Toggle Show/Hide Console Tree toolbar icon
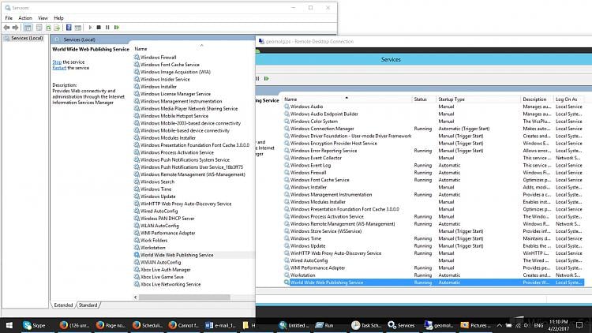The width and height of the screenshot is (592, 333). click(28, 28)
